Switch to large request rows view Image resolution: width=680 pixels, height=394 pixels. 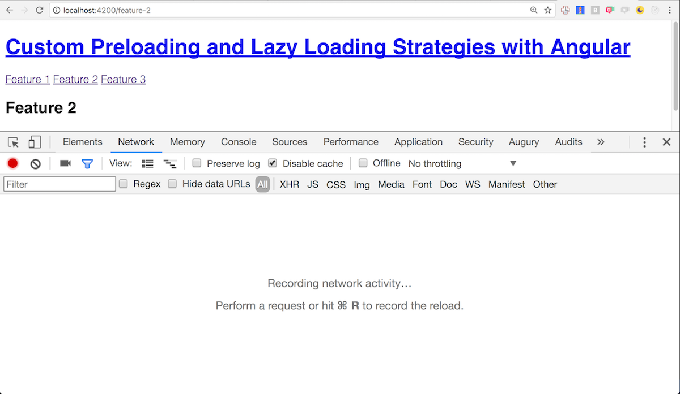(x=148, y=164)
